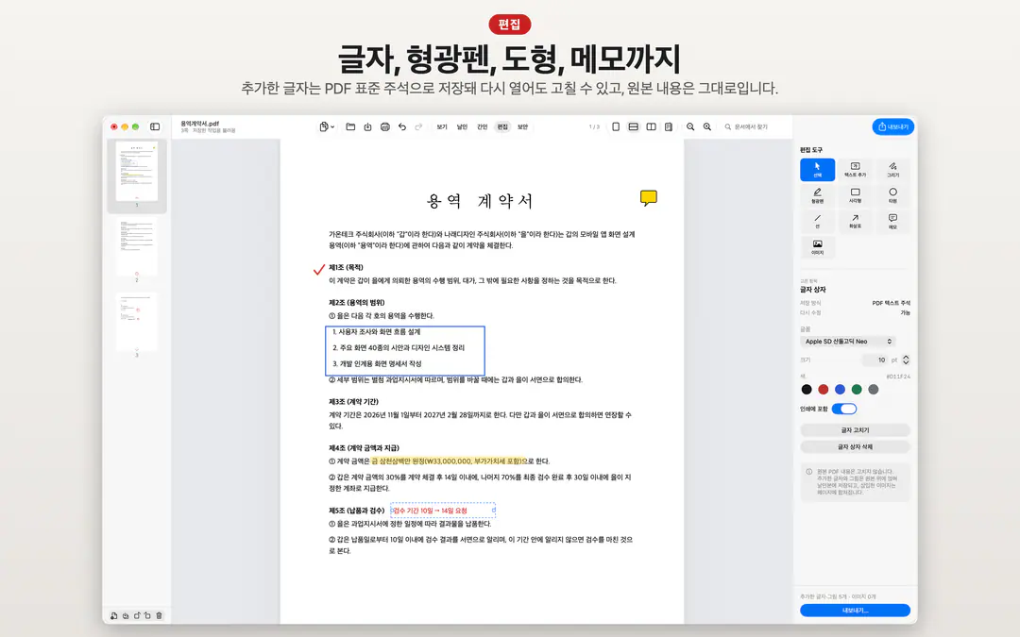Click the save/download icon in toolbar
1020x637 pixels.
coord(367,126)
